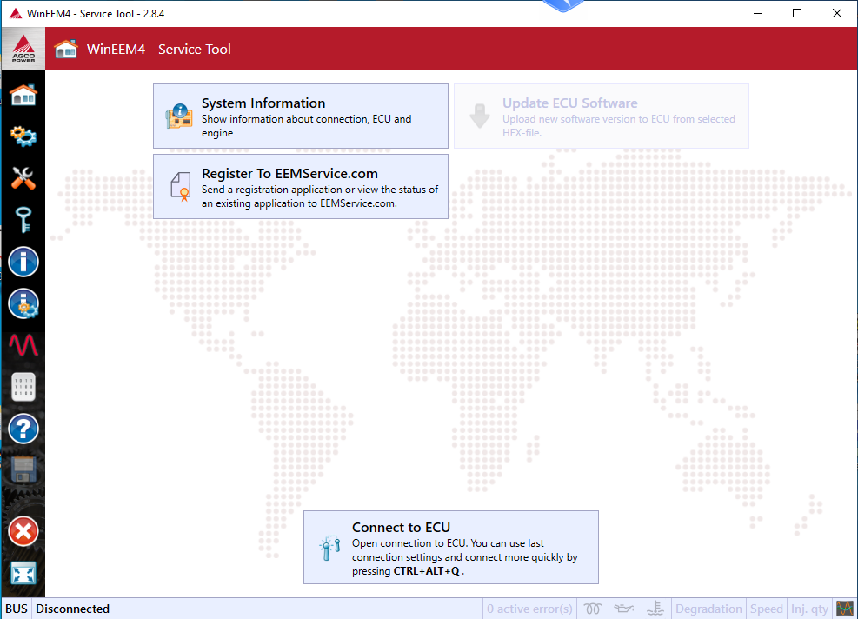Viewport: 858px width, 619px height.
Task: Maximize the WinEEM4 window
Action: coord(797,13)
